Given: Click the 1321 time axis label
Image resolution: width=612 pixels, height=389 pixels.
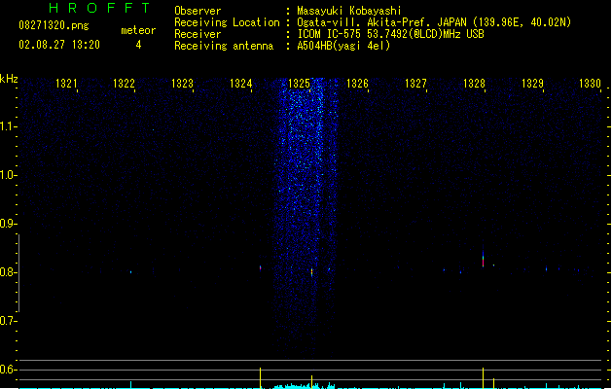Looking at the screenshot, I should click(66, 83).
